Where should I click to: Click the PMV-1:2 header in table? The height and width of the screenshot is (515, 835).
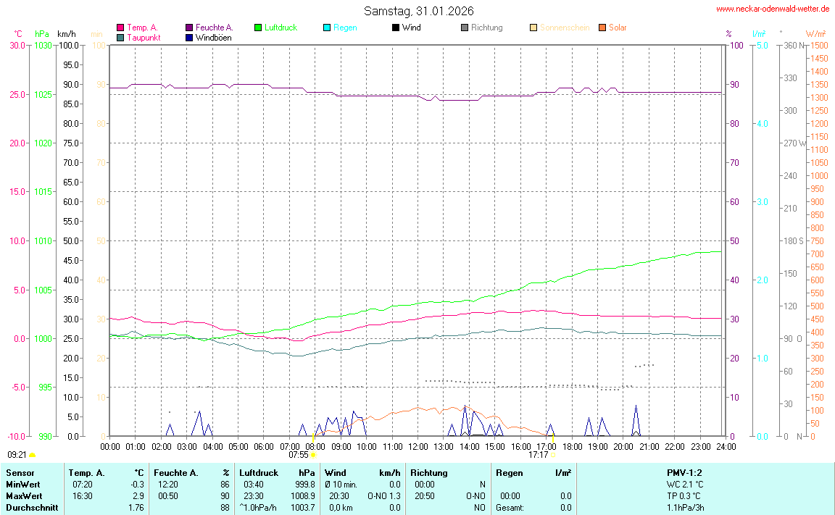click(684, 473)
